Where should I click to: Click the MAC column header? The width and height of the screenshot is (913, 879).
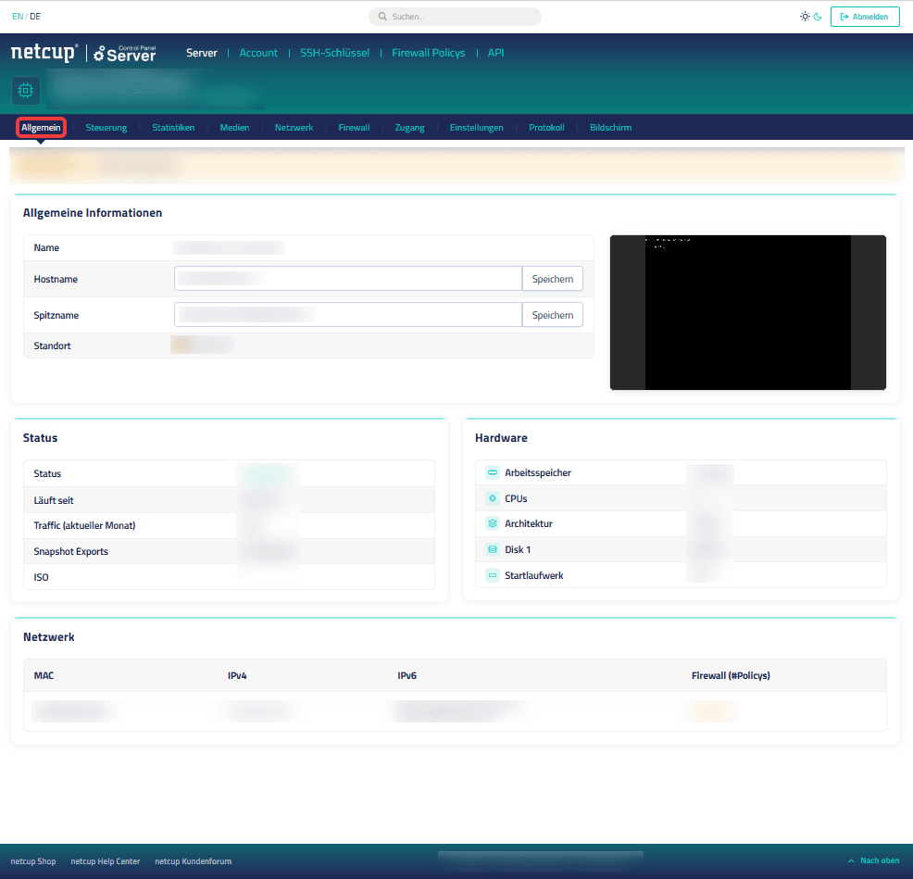point(44,675)
